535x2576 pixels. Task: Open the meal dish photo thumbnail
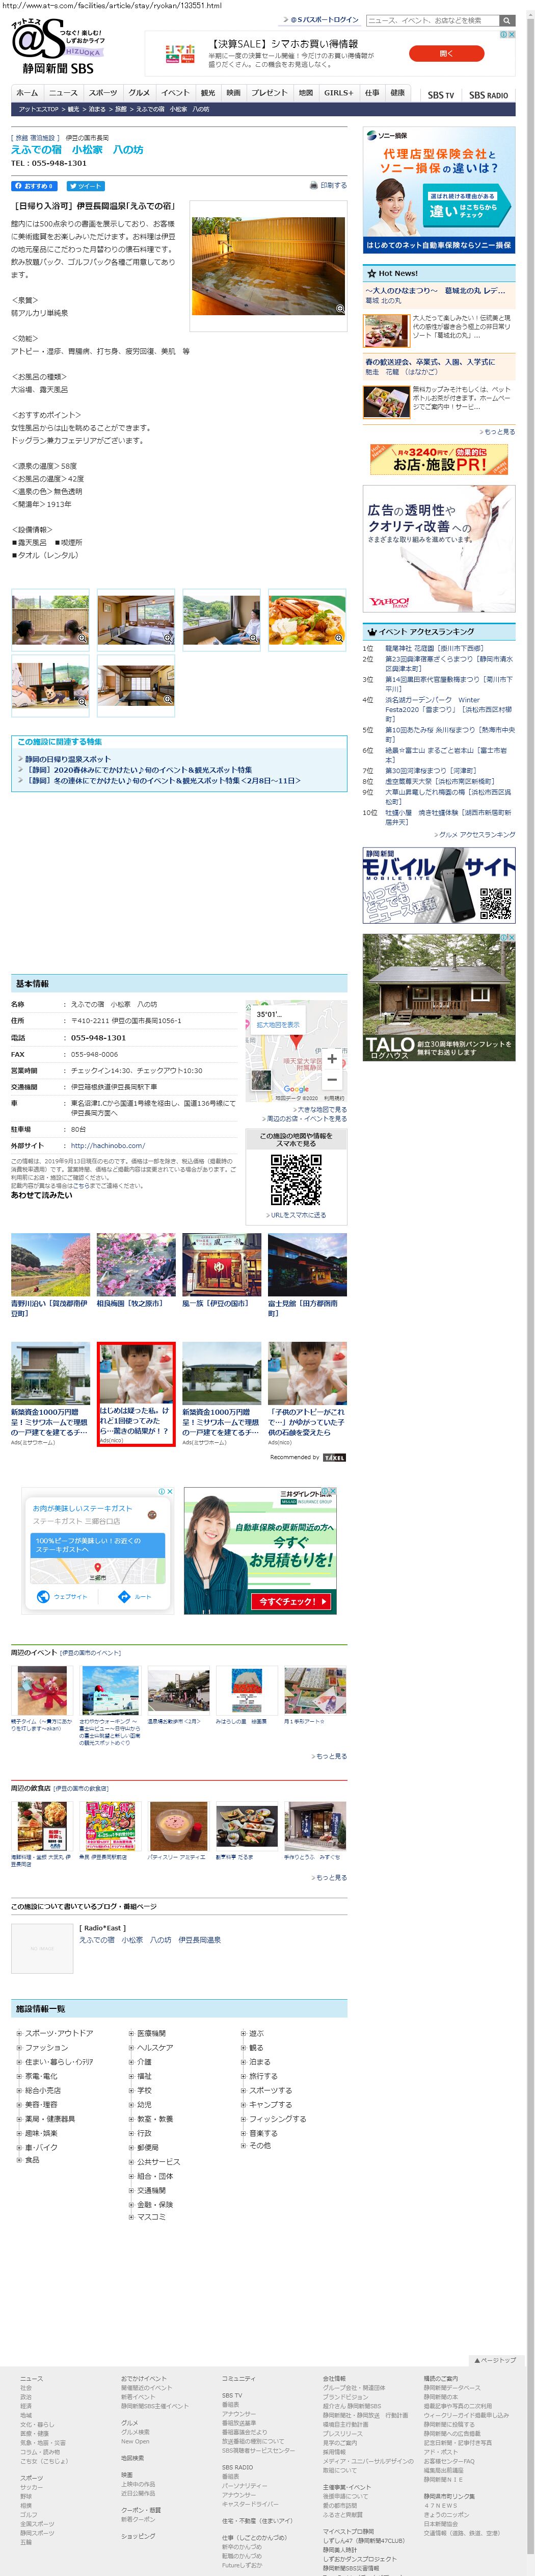coord(308,619)
